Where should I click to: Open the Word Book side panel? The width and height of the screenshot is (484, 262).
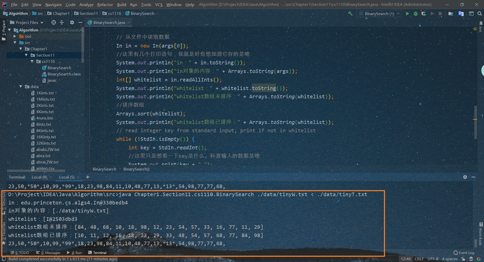481,234
